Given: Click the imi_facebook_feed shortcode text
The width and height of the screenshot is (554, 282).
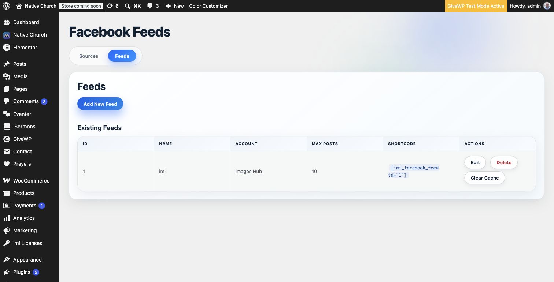Looking at the screenshot, I should (414, 171).
